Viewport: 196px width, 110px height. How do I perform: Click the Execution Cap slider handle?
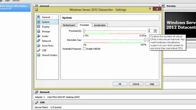145,40
